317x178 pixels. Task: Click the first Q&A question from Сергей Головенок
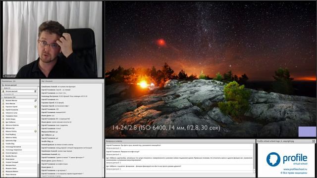[x=133, y=145]
